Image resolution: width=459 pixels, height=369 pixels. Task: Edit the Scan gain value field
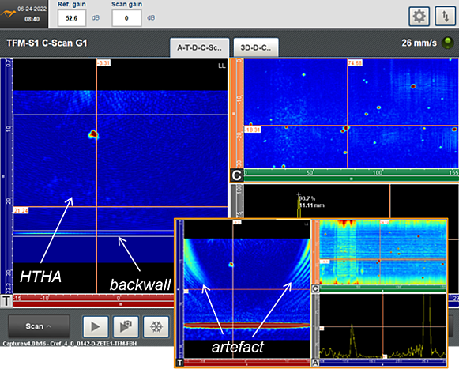(x=126, y=18)
